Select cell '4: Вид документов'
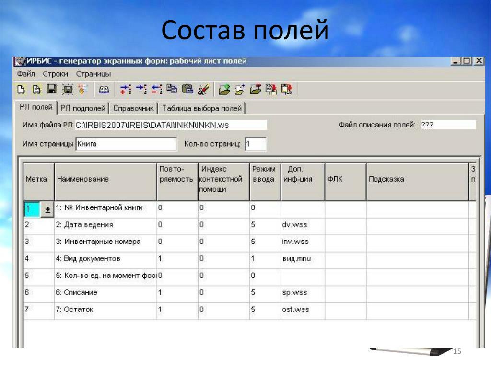The height and width of the screenshot is (368, 491). (x=105, y=260)
